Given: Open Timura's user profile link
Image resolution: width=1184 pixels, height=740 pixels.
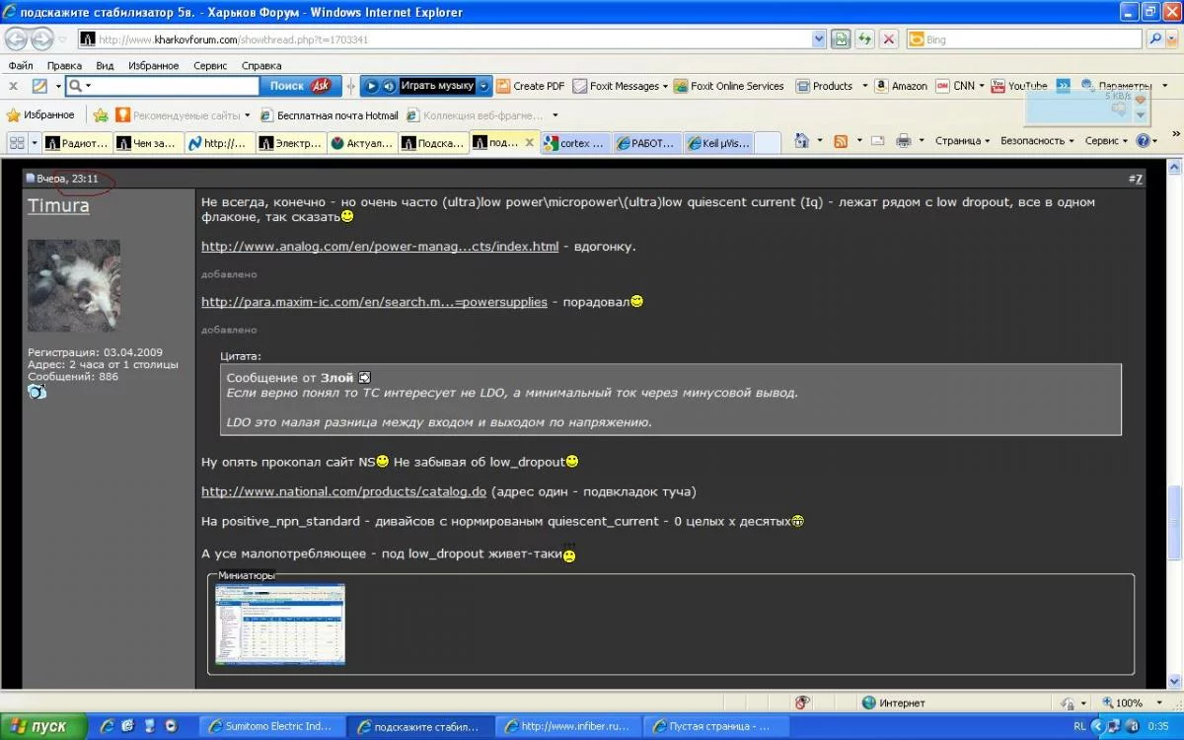Looking at the screenshot, I should click(58, 205).
